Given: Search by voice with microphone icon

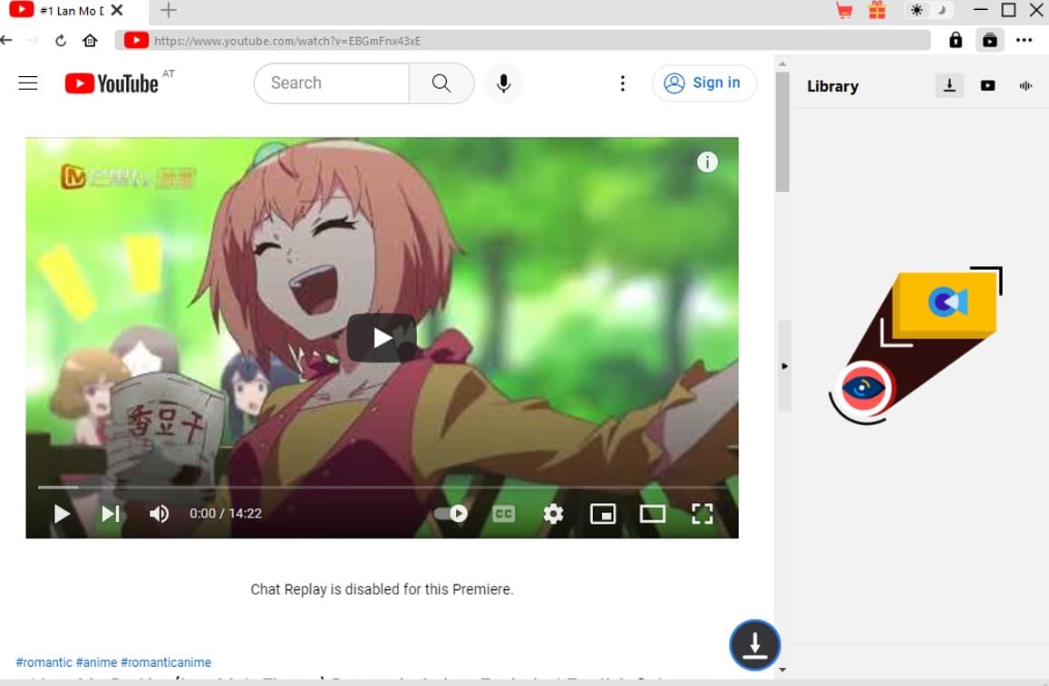Looking at the screenshot, I should point(503,83).
